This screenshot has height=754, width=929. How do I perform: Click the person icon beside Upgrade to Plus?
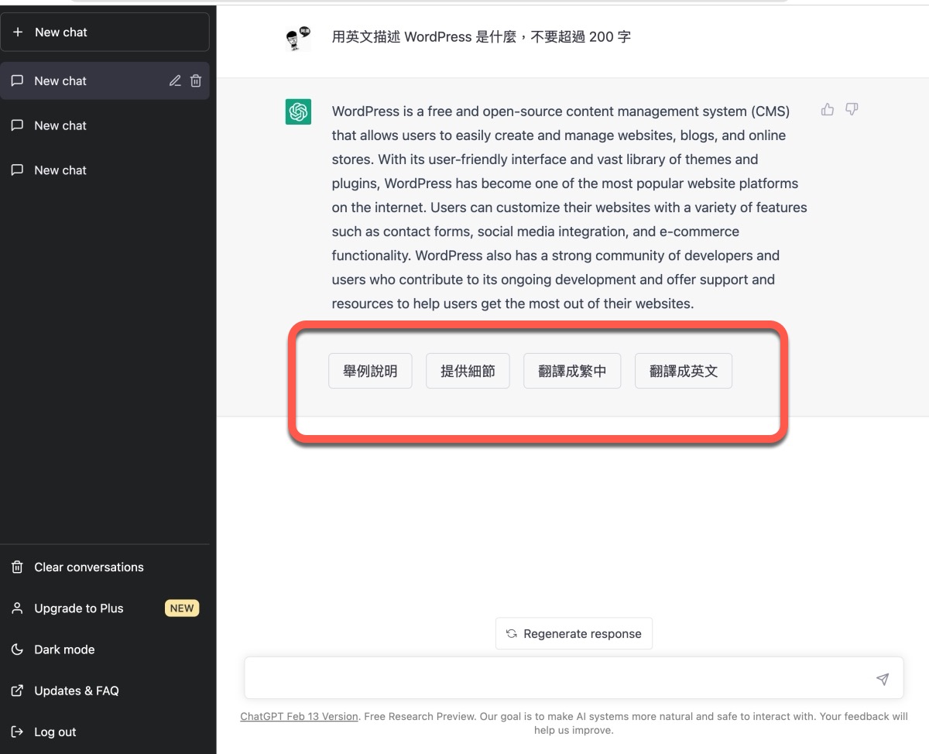coord(17,608)
